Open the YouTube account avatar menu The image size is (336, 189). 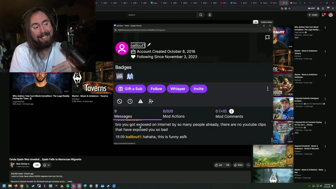click(x=331, y=15)
